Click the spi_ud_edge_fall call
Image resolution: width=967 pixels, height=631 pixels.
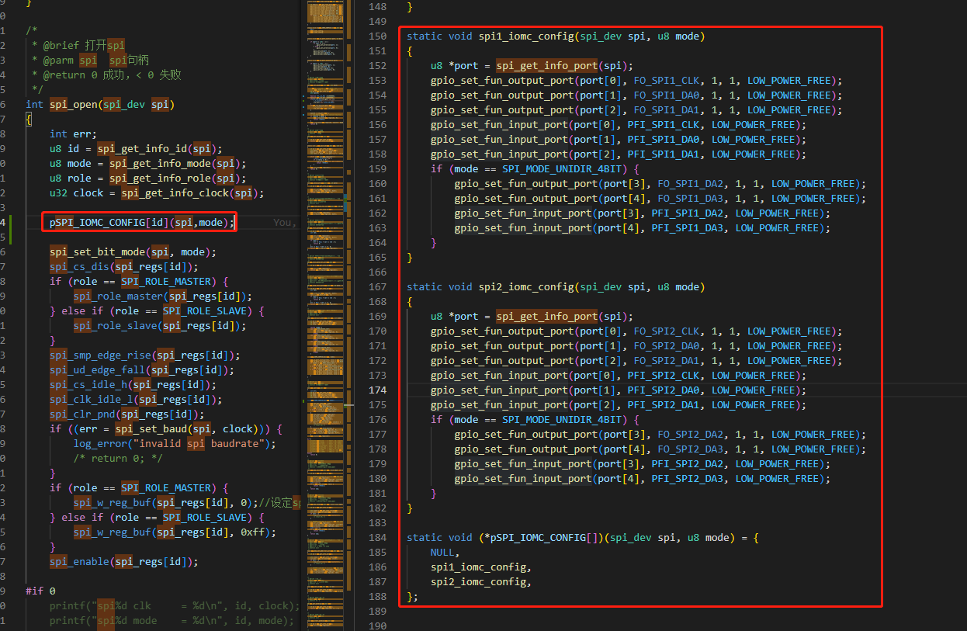(x=97, y=369)
